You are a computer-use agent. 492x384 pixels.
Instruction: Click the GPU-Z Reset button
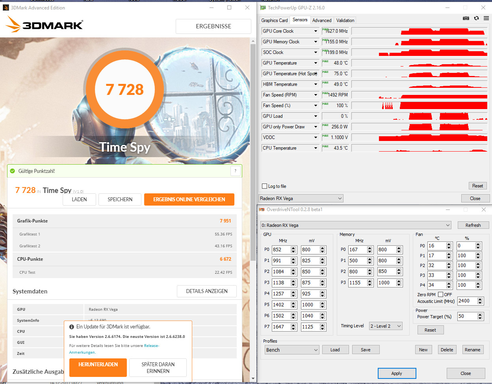477,186
